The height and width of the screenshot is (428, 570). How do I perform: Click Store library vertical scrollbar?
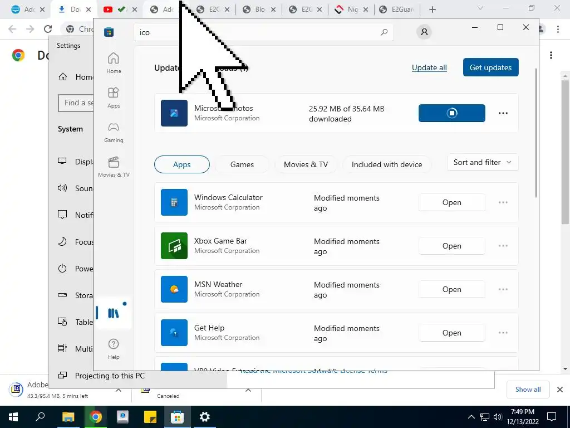(536, 133)
